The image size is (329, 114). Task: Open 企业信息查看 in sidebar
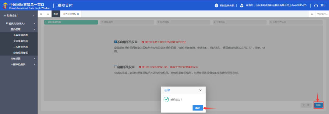tap(21, 35)
